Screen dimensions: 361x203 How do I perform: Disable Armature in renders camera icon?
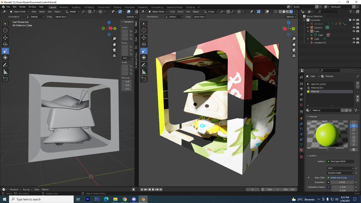tap(358, 24)
